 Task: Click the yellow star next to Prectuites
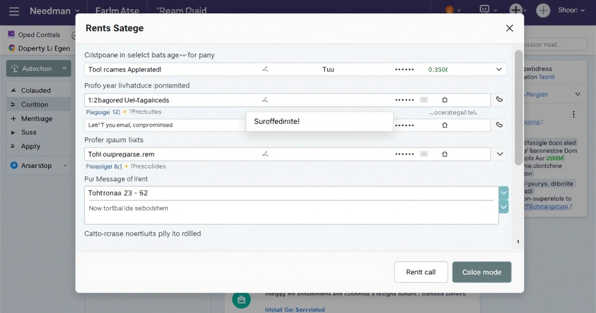click(x=125, y=112)
